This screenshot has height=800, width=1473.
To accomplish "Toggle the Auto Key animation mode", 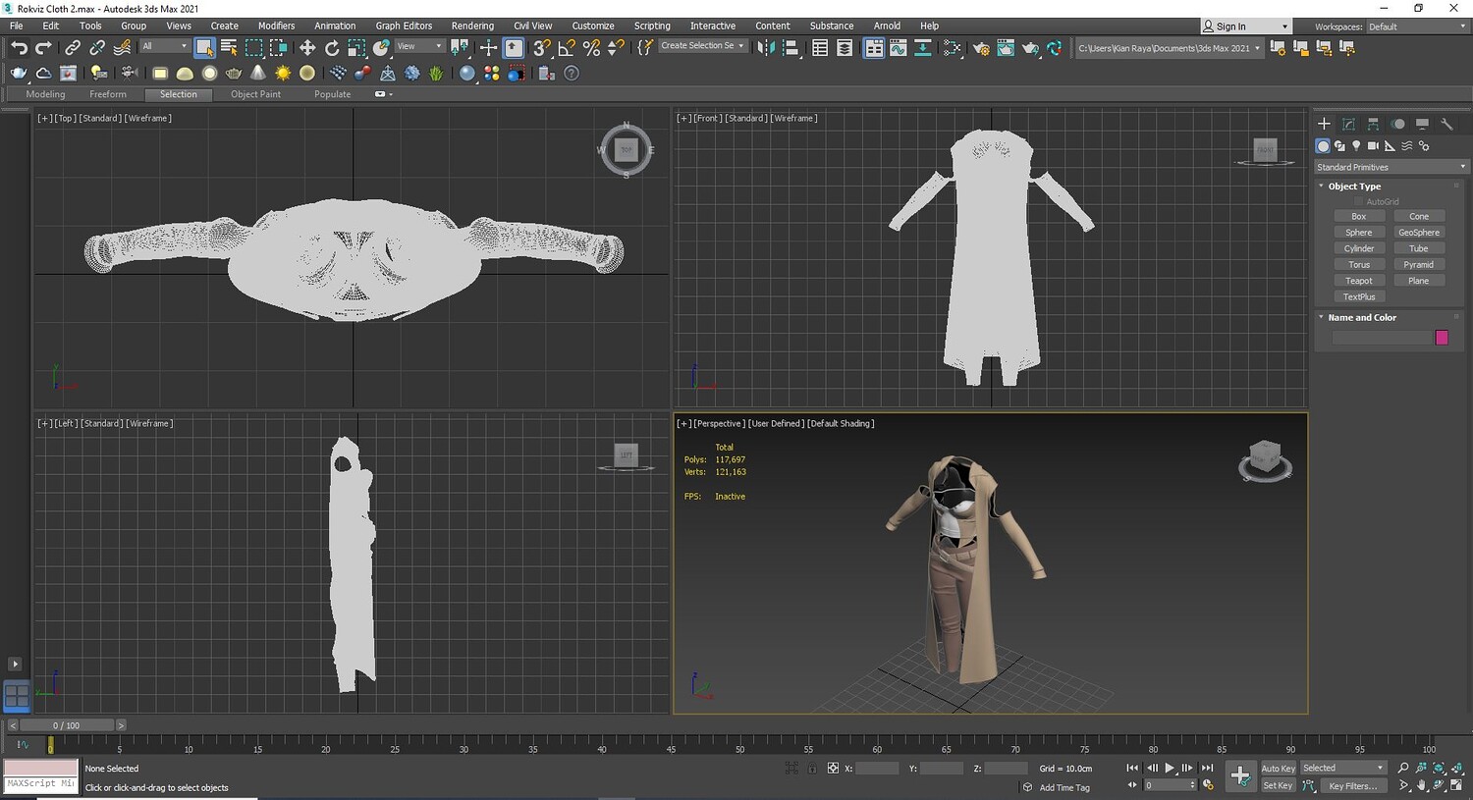I will (x=1278, y=769).
